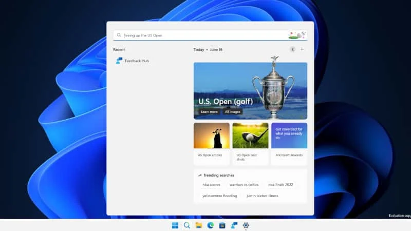Search trending topic 'warriors vs celtics'
Viewport: 411px width, 231px height.
click(244, 185)
